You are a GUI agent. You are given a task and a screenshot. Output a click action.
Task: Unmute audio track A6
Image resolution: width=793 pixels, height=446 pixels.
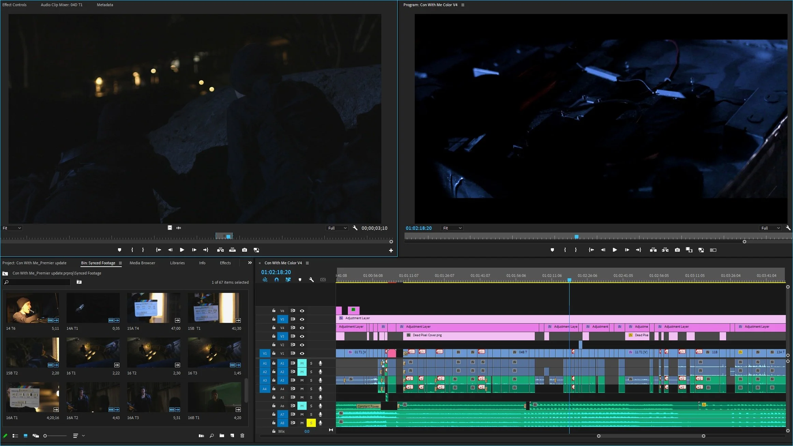[302, 406]
